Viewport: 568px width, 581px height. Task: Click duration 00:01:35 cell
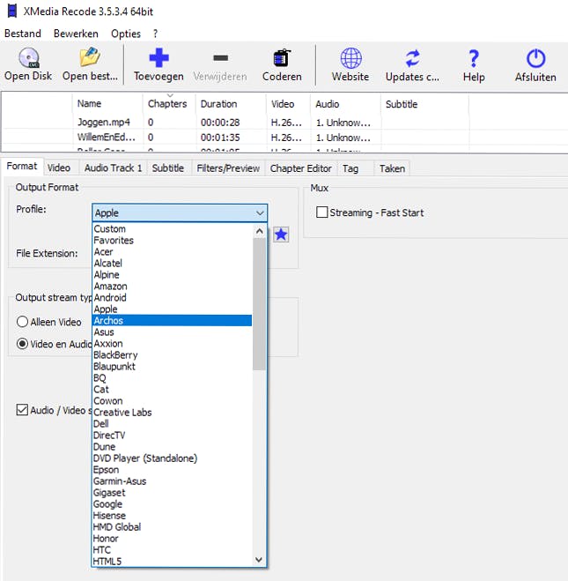click(220, 138)
